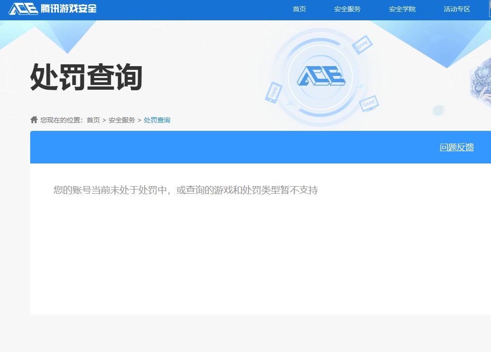This screenshot has width=491, height=352.
Task: Open 安全服务 from the breadcrumb trail
Action: [x=123, y=120]
